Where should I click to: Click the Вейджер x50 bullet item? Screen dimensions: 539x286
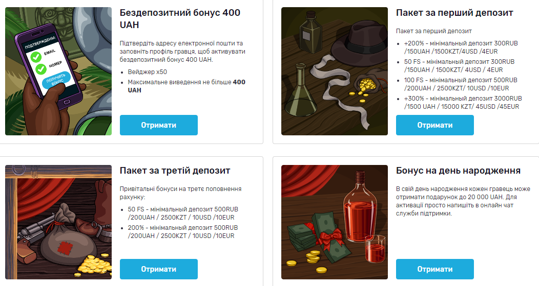click(x=148, y=72)
